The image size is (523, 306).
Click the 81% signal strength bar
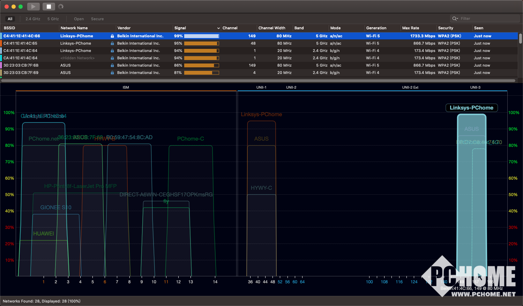point(202,73)
